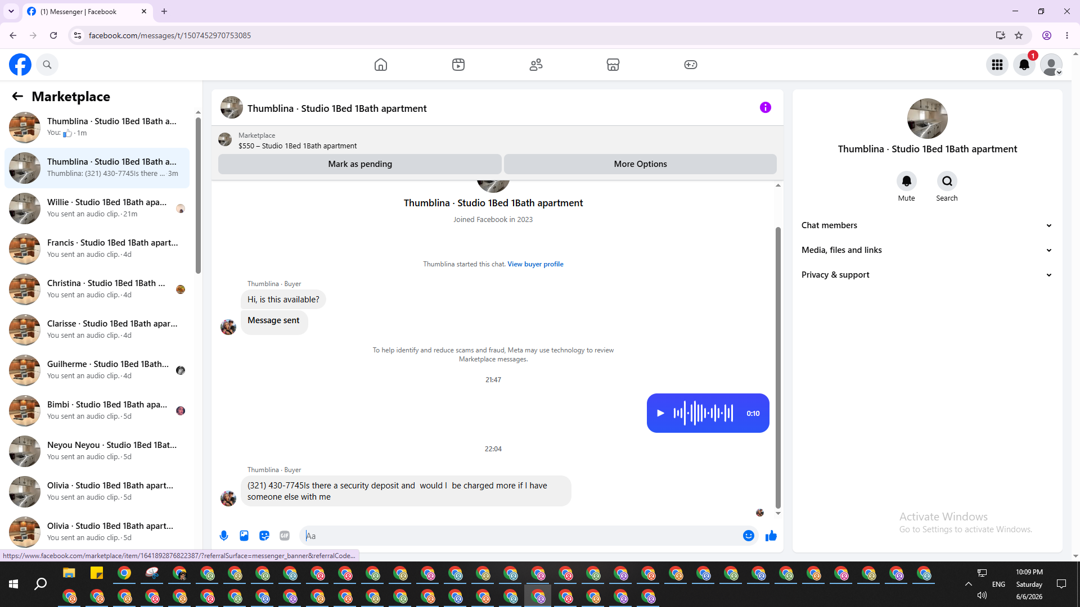Click Thumblina's avatar beside security deposit message

(x=228, y=499)
